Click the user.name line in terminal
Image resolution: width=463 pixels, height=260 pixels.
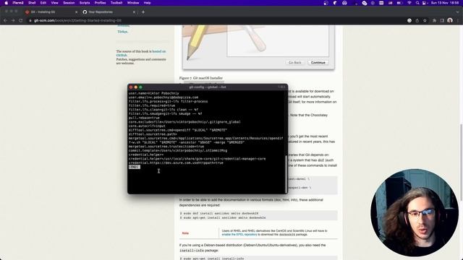(x=154, y=93)
